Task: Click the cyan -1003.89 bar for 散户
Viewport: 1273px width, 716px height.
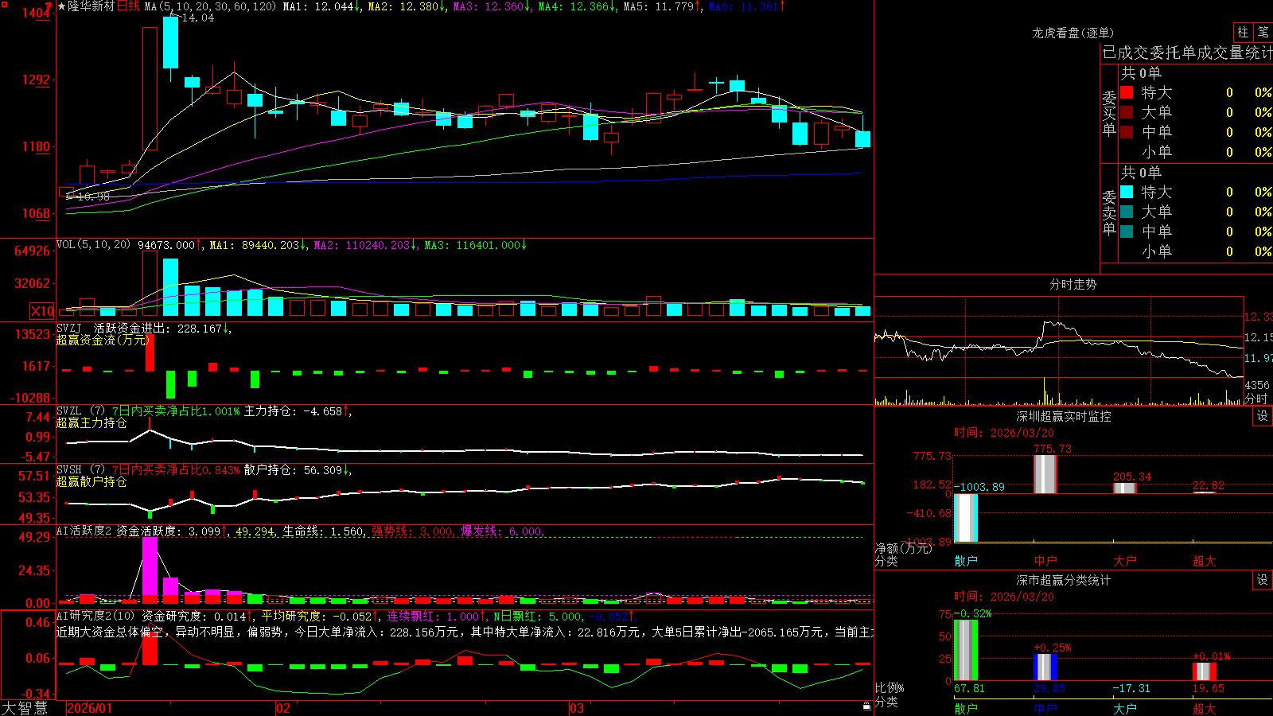Action: pyautogui.click(x=966, y=518)
